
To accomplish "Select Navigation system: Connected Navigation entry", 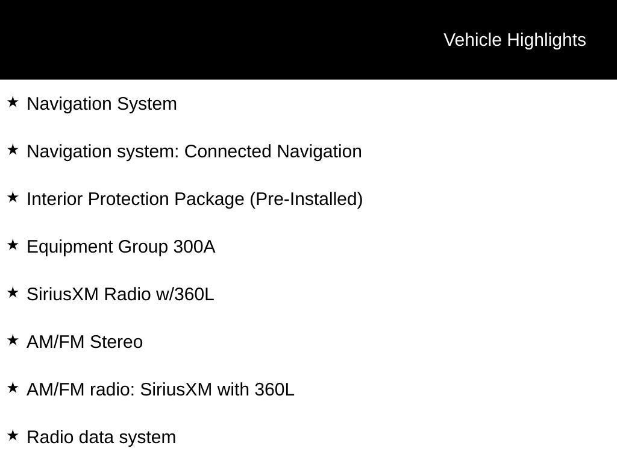I will [x=194, y=151].
